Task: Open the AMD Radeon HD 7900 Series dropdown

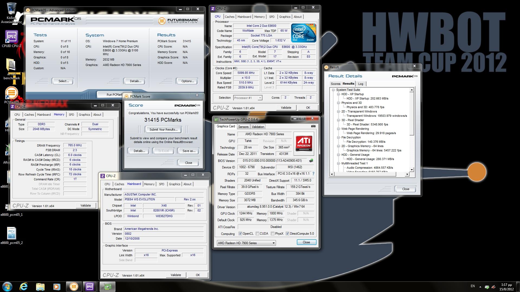Action: click(x=246, y=243)
